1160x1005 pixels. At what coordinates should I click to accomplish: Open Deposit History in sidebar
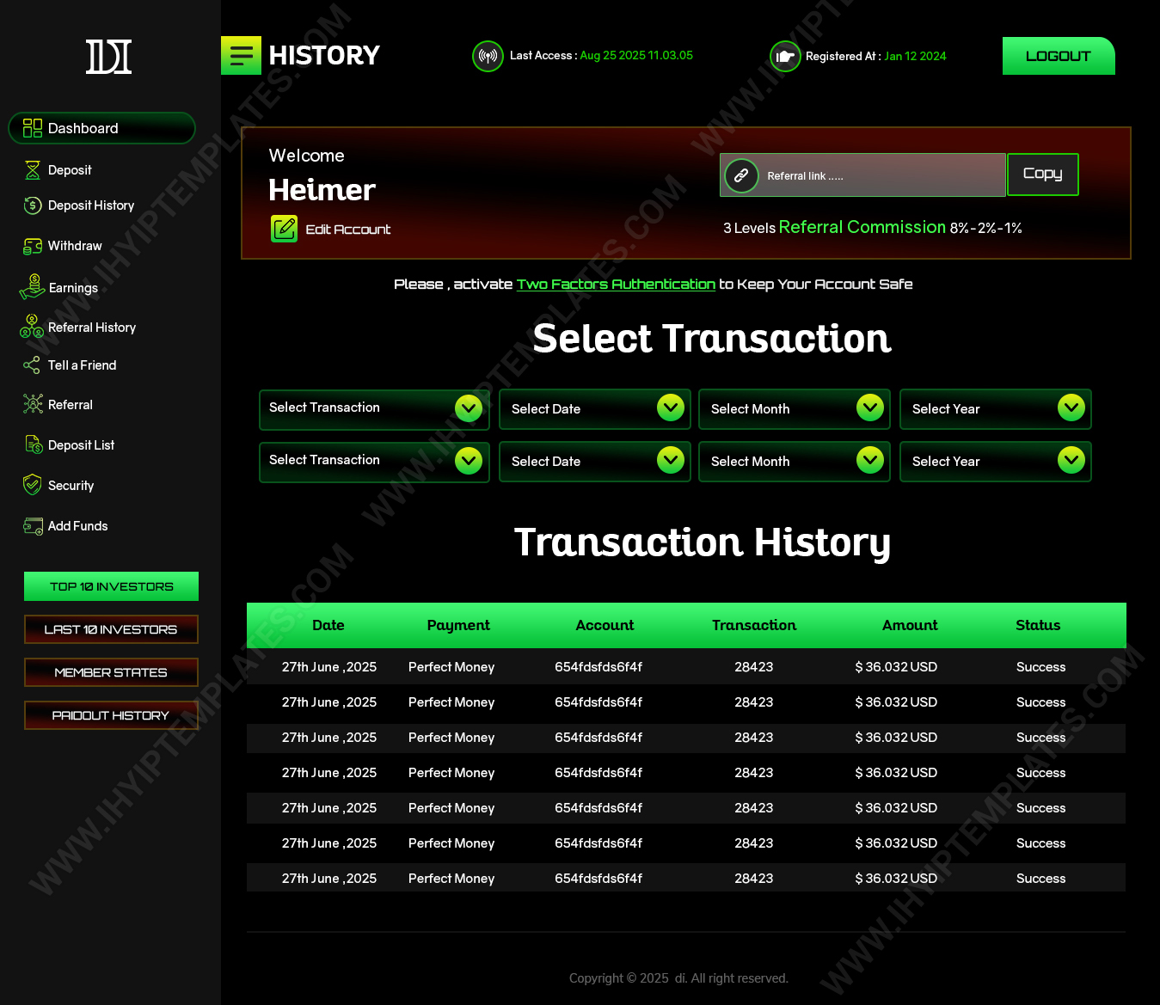coord(91,205)
